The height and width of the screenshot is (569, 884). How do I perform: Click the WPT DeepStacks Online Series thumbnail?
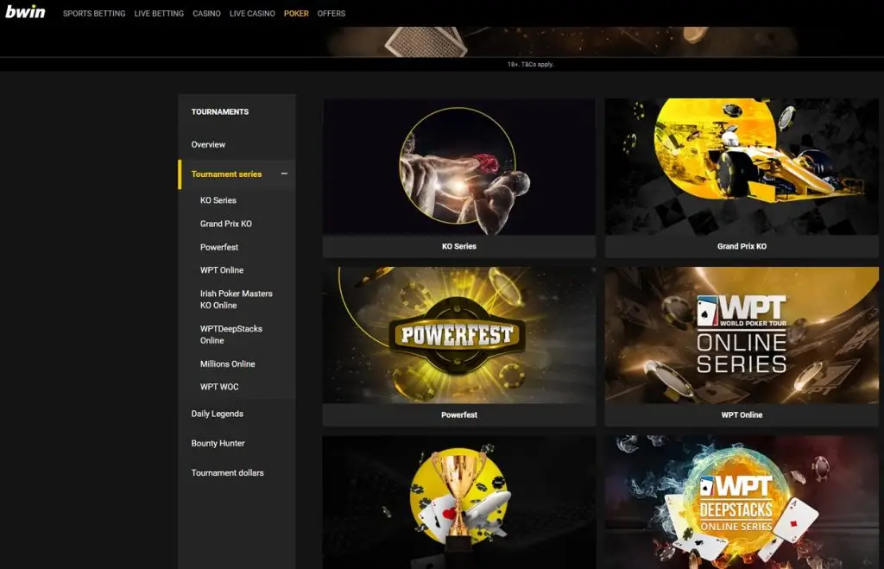742,503
